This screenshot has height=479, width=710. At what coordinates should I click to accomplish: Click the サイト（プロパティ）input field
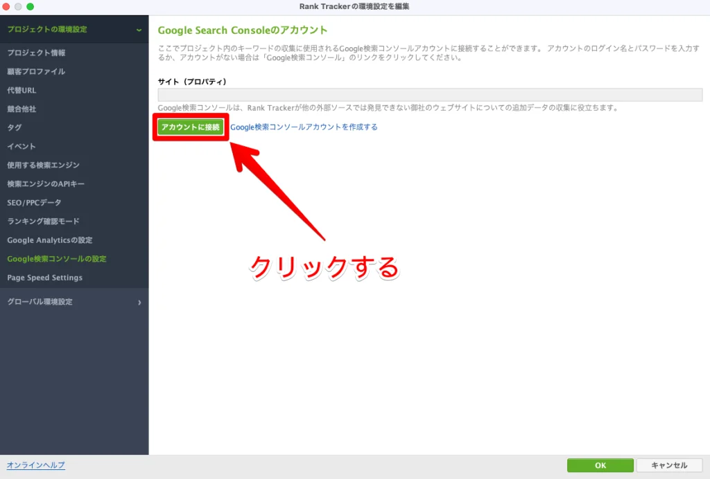point(430,95)
